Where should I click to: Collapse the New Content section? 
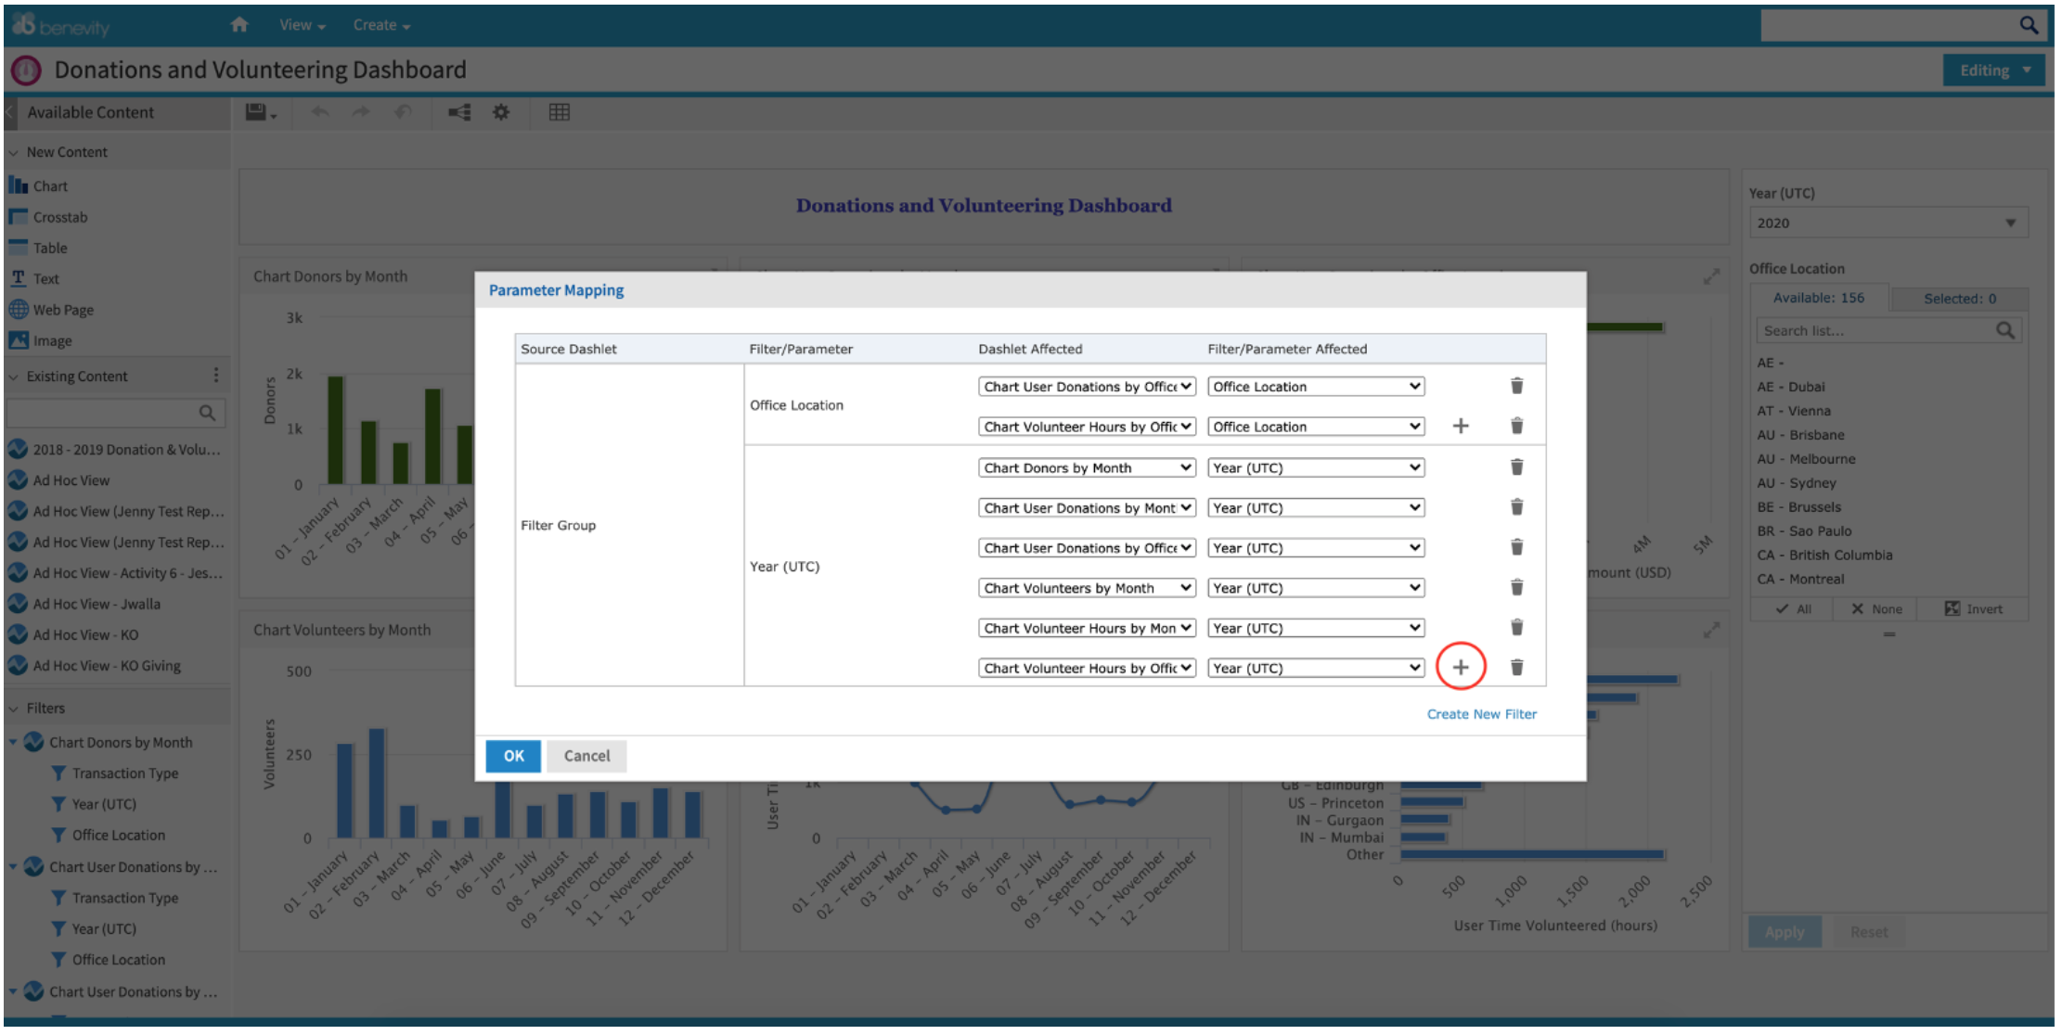point(14,152)
